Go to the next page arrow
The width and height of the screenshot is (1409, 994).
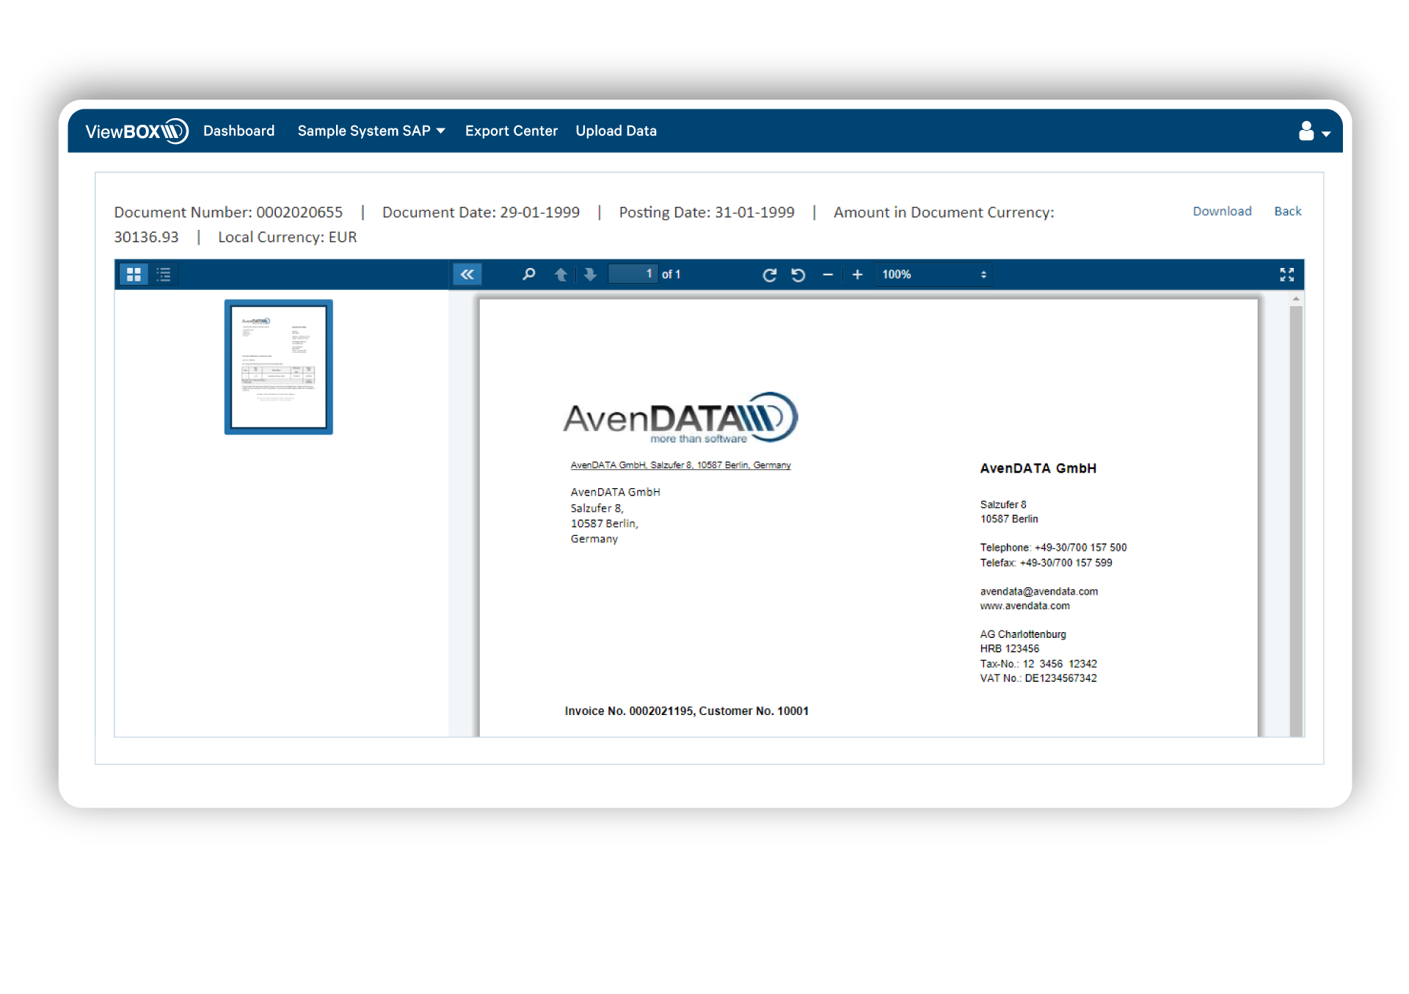click(x=590, y=274)
